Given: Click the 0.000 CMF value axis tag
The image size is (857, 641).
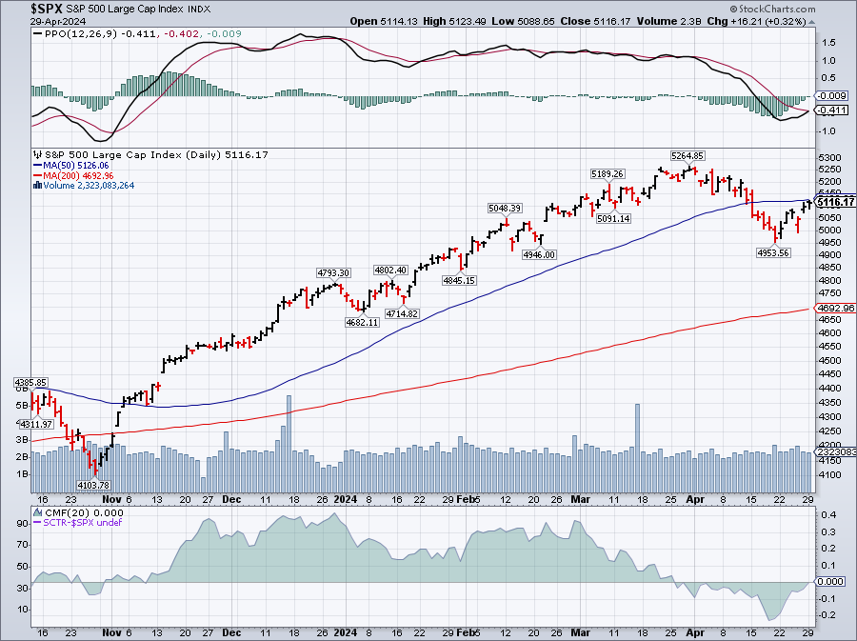Looking at the screenshot, I should coord(833,581).
